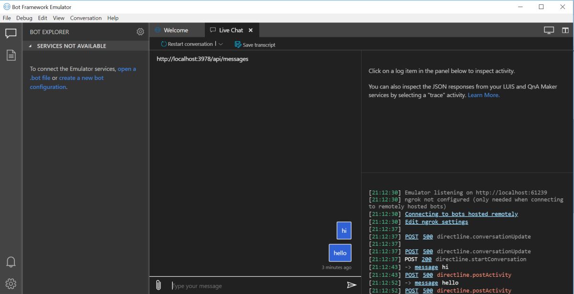
Task: Open Restart conversation dropdown arrow
Action: tap(221, 44)
